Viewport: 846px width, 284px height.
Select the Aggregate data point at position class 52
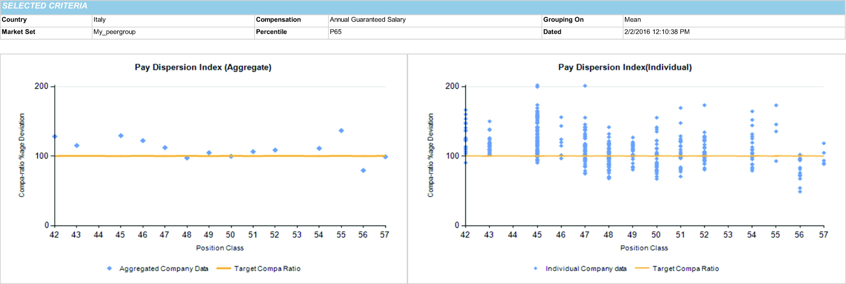275,150
